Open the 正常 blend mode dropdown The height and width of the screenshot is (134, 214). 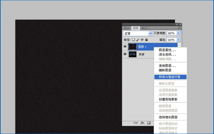[138, 33]
